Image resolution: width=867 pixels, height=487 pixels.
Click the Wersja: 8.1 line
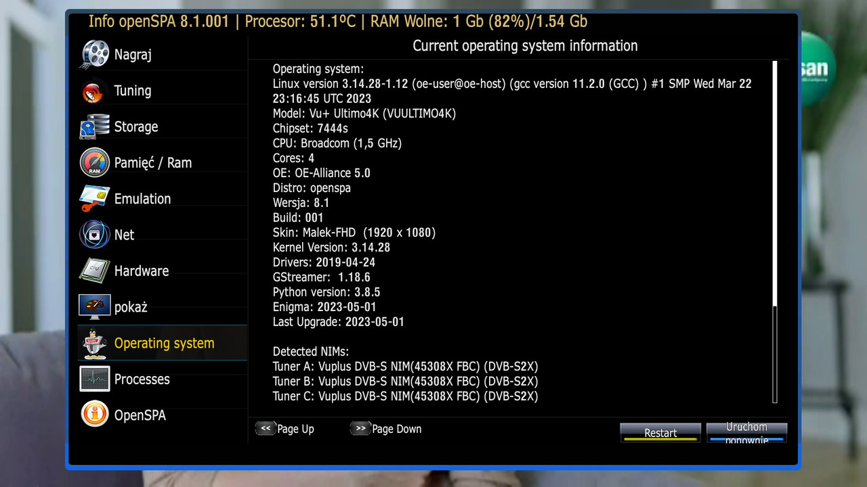(301, 203)
